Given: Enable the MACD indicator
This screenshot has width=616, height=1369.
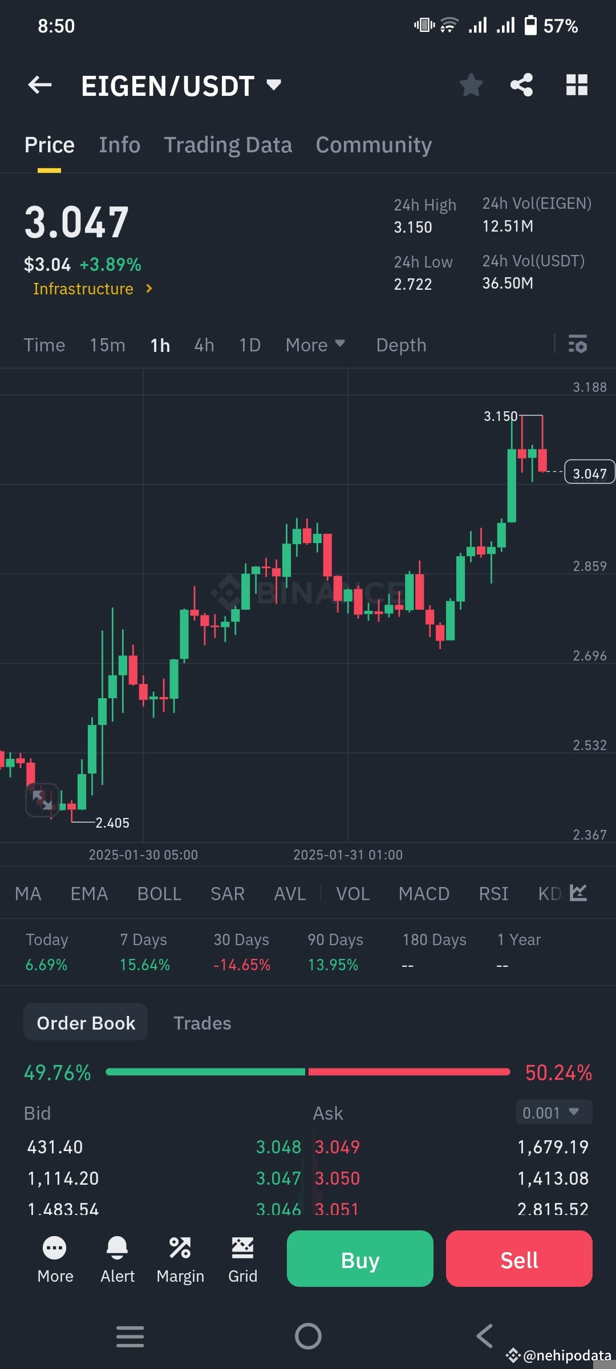Looking at the screenshot, I should [424, 893].
